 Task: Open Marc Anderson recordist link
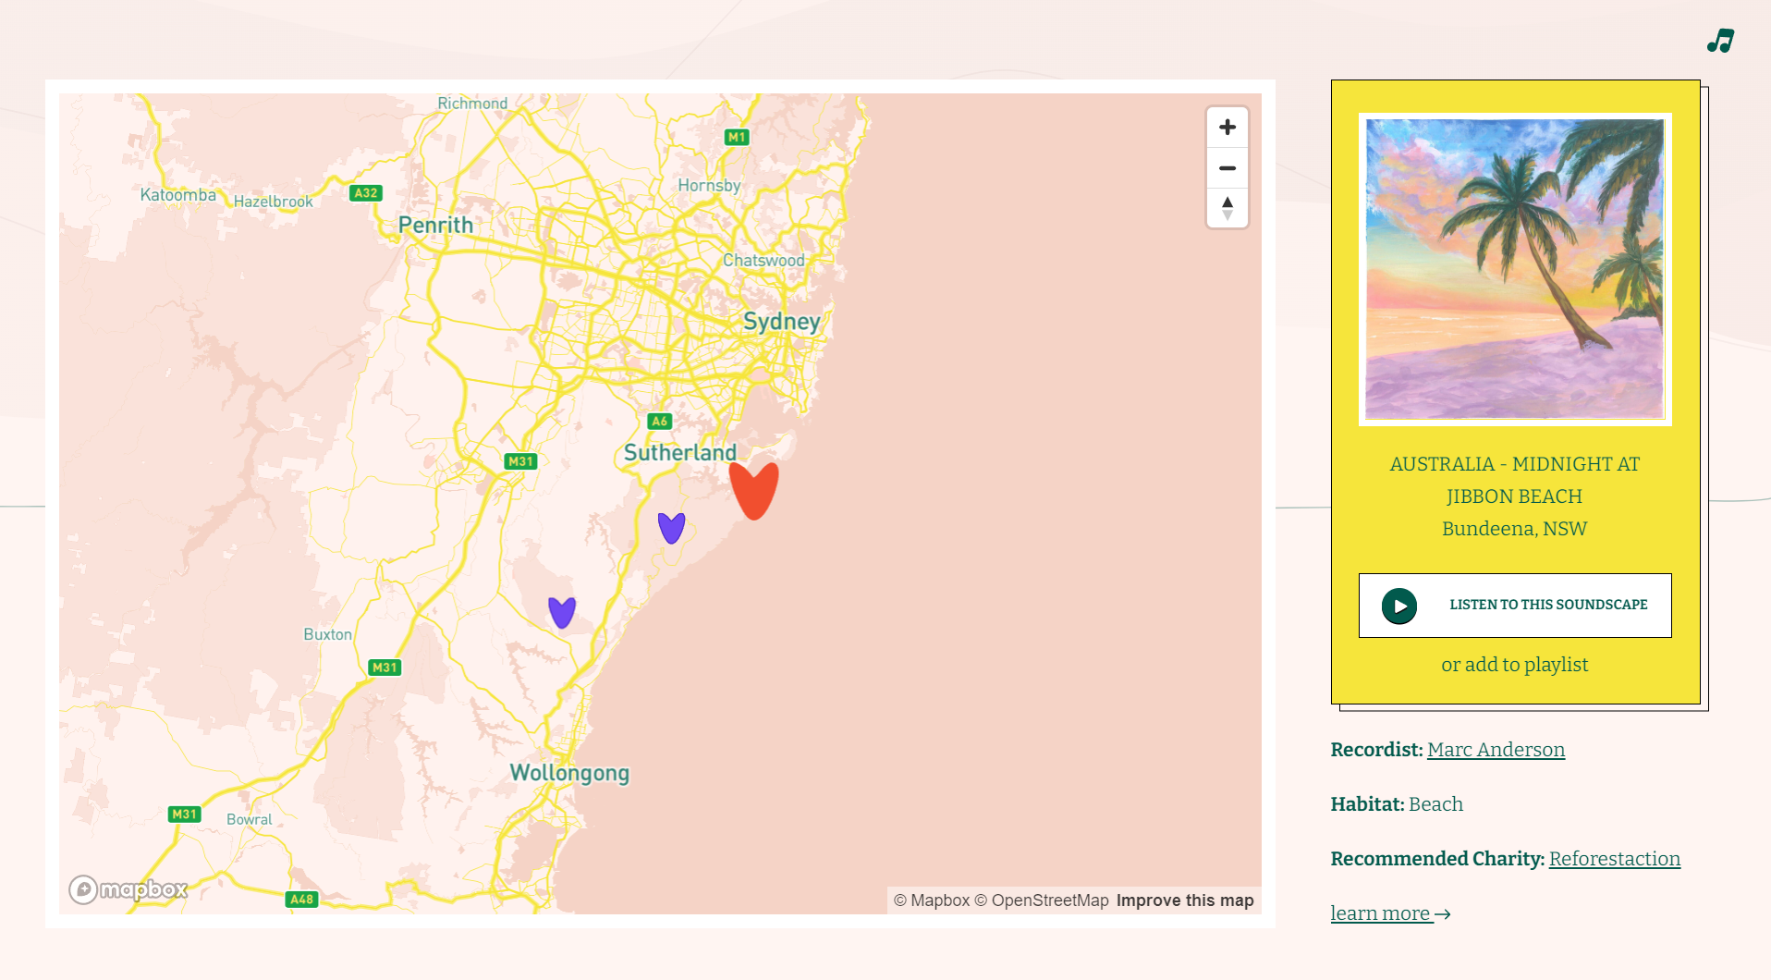click(1496, 750)
